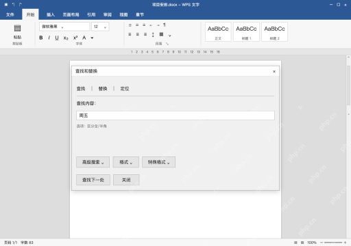Click the 查找内容 input field
The height and width of the screenshot is (246, 351).
[x=175, y=115]
